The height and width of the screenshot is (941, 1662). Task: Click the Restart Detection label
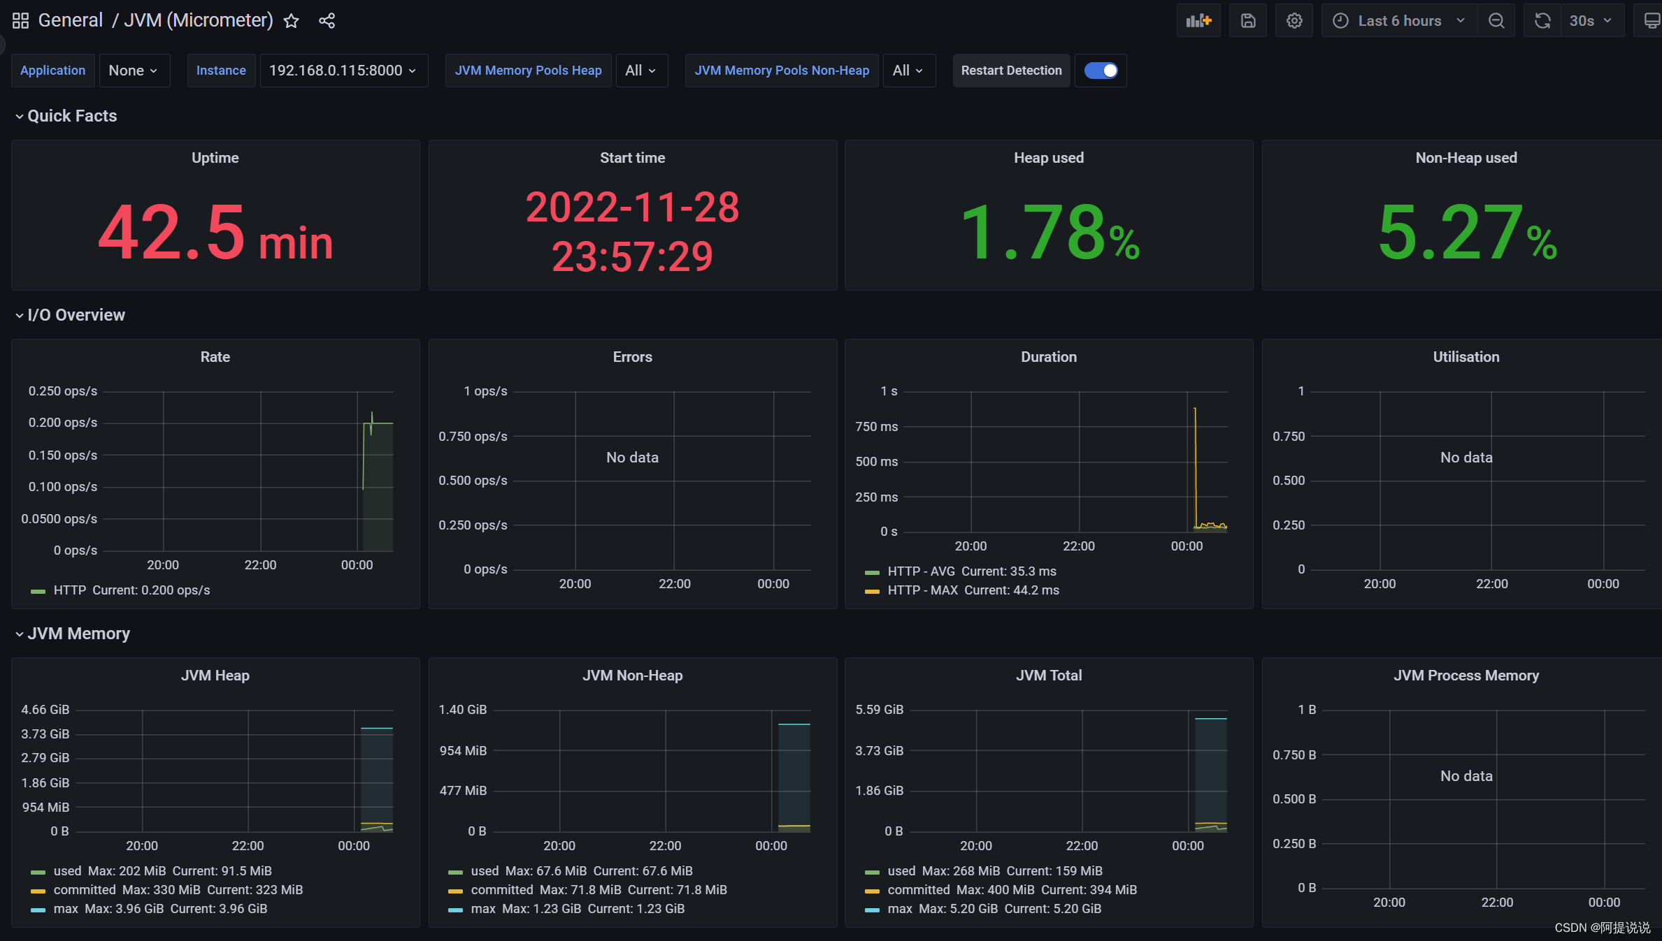[1011, 71]
